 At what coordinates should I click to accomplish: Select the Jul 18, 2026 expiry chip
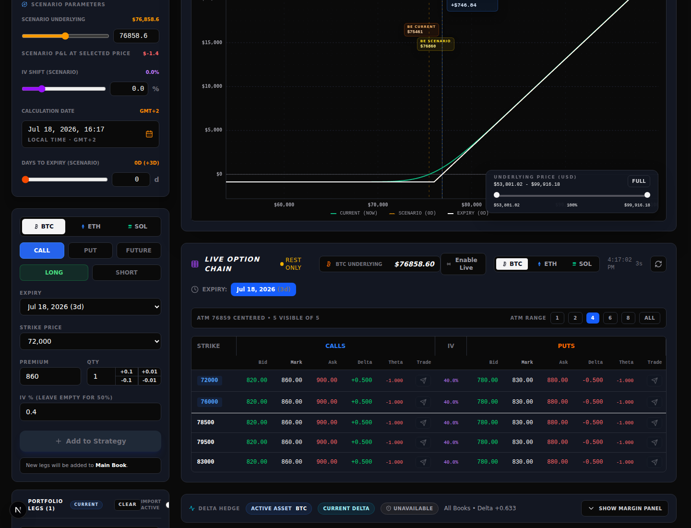tap(263, 289)
